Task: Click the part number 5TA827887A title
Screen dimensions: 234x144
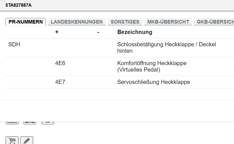Action: (19, 5)
